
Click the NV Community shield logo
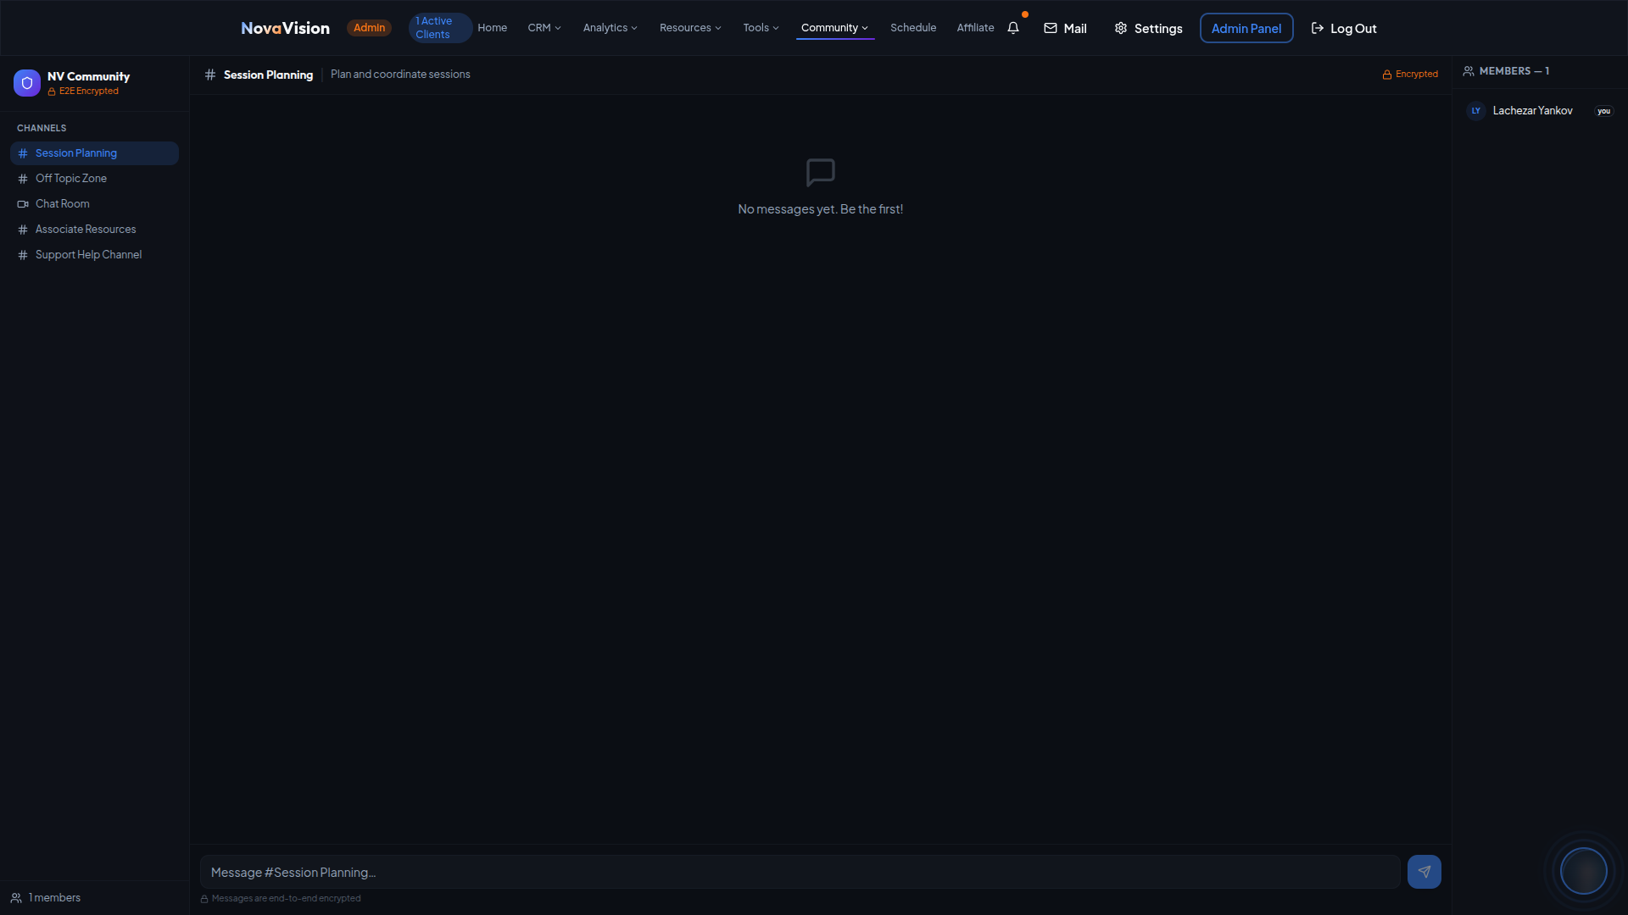(27, 83)
